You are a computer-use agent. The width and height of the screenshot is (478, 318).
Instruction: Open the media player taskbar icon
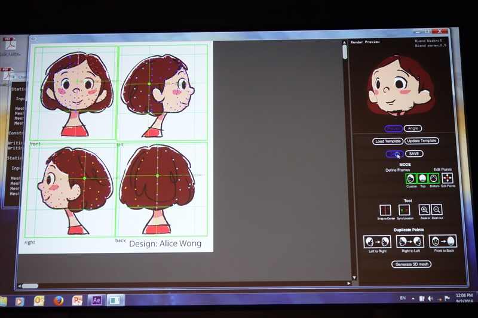(x=20, y=301)
